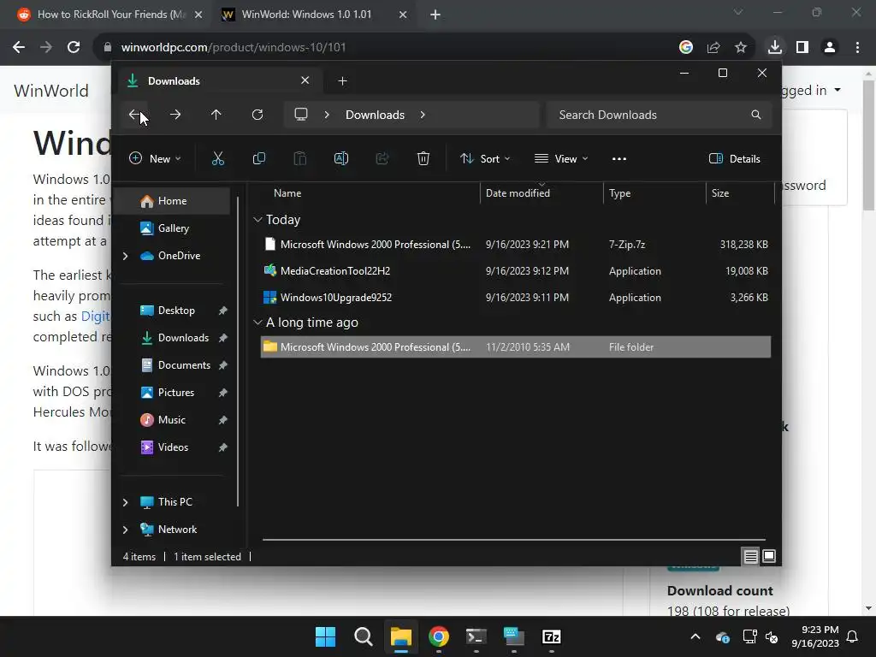Add a new File Explorer tab
The image size is (876, 657).
point(342,81)
